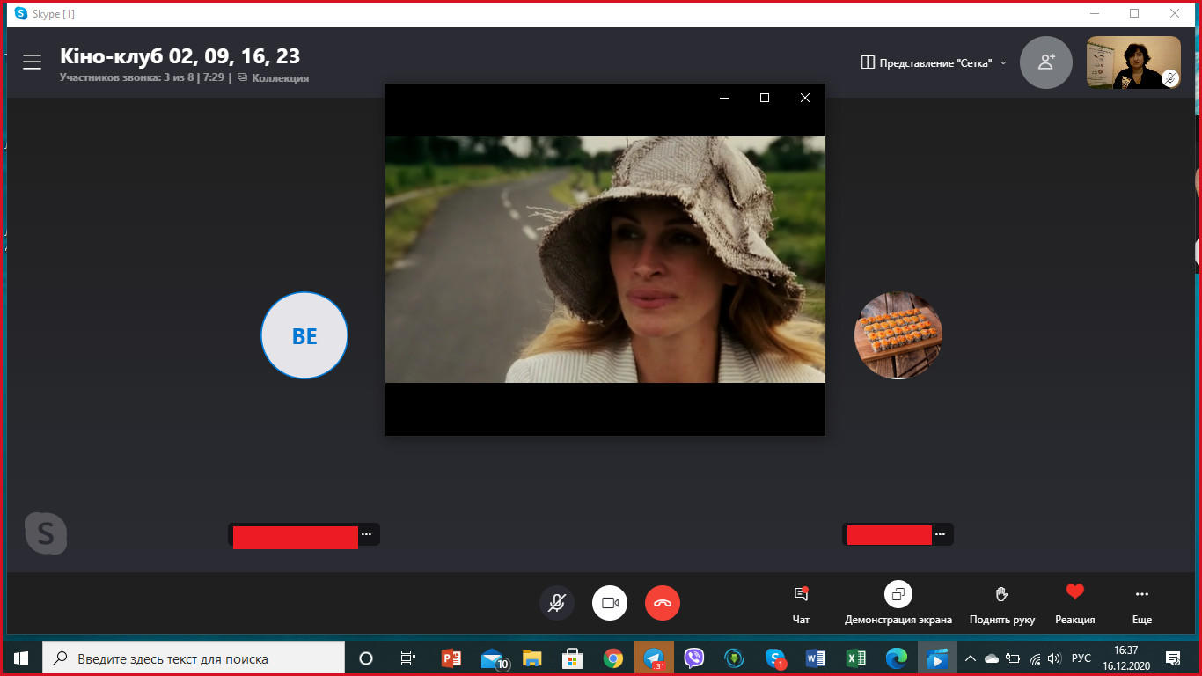Viewport: 1202px width, 676px height.
Task: Open the Windows Start menu
Action: pos(21,658)
